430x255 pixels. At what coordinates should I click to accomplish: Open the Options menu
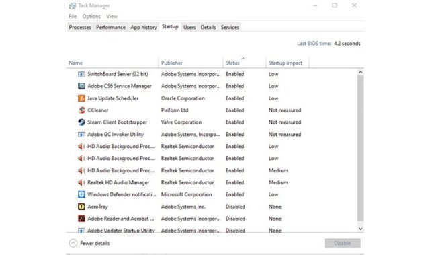(x=91, y=16)
